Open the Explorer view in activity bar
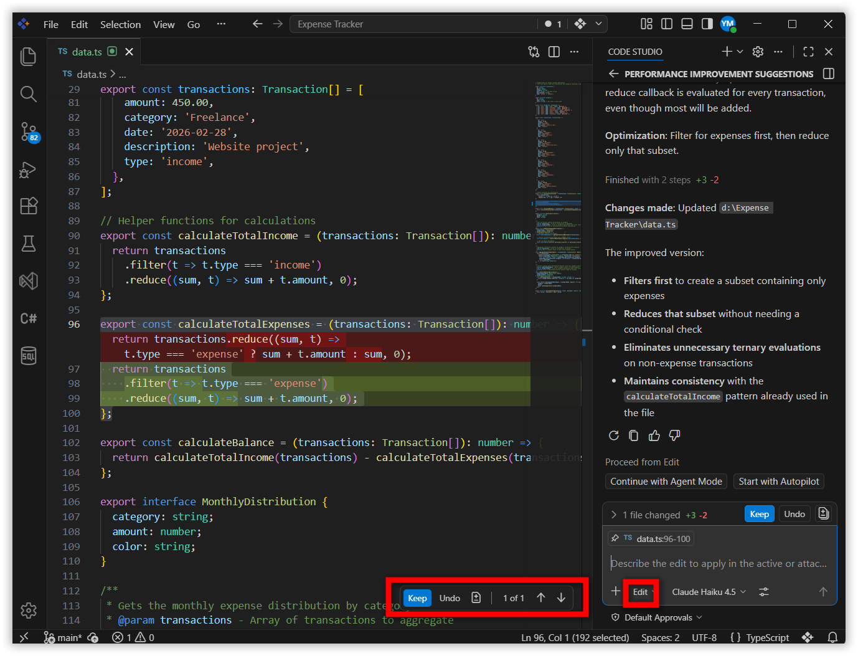The width and height of the screenshot is (858, 656). click(x=29, y=57)
